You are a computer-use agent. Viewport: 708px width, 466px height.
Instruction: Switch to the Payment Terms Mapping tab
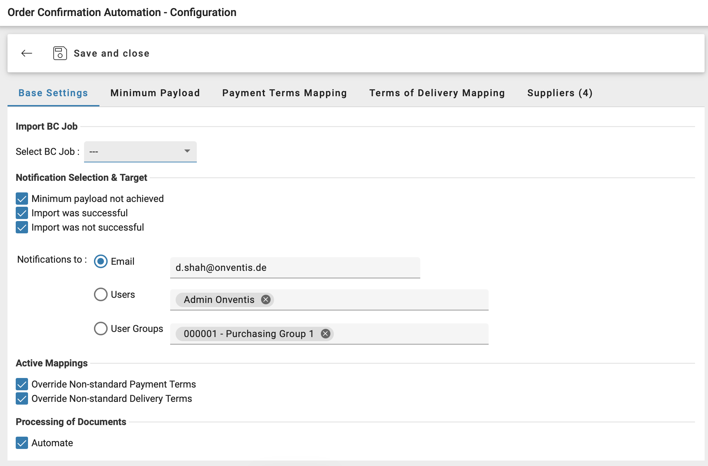(x=285, y=93)
